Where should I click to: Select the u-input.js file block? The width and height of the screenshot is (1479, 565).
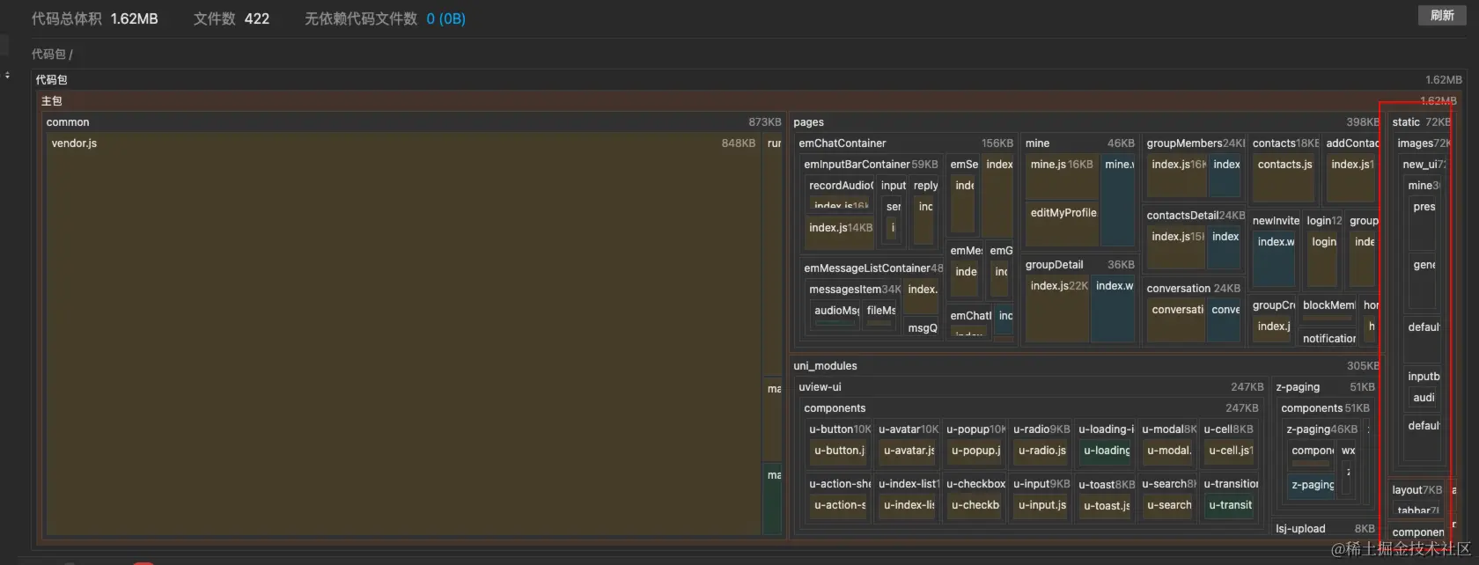1041,507
